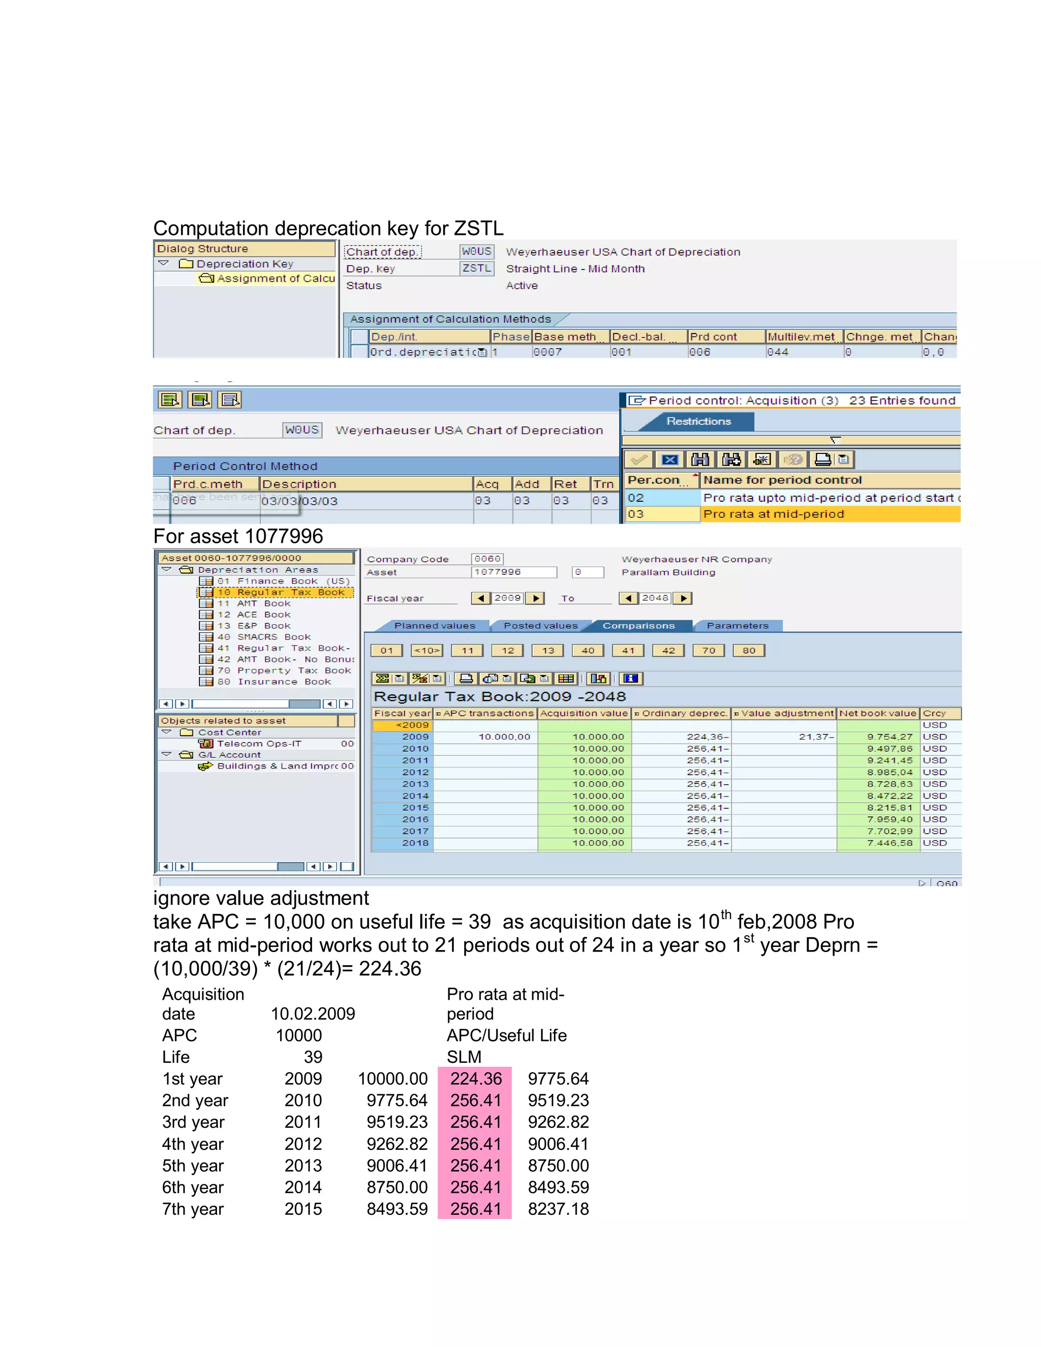Click the <2009 fiscal year row cell

pos(402,725)
